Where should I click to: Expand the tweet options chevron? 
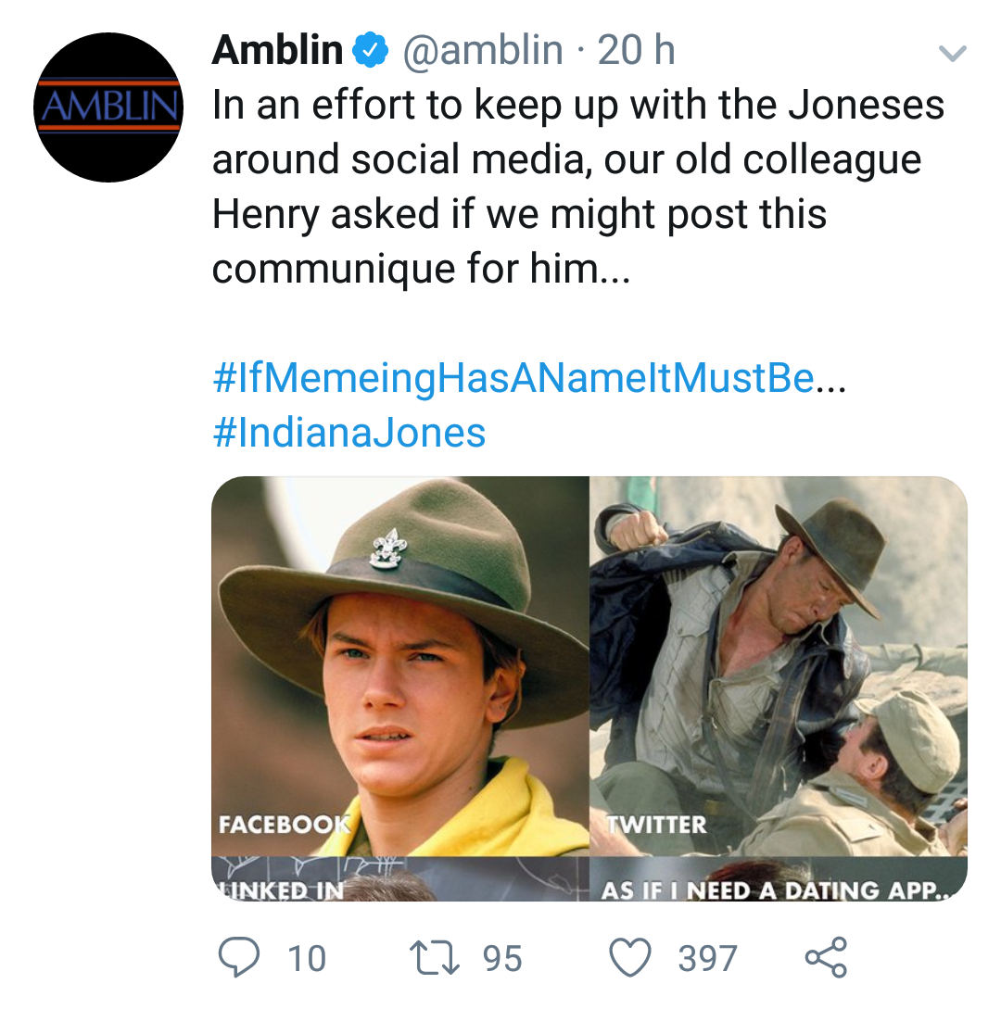point(953,54)
